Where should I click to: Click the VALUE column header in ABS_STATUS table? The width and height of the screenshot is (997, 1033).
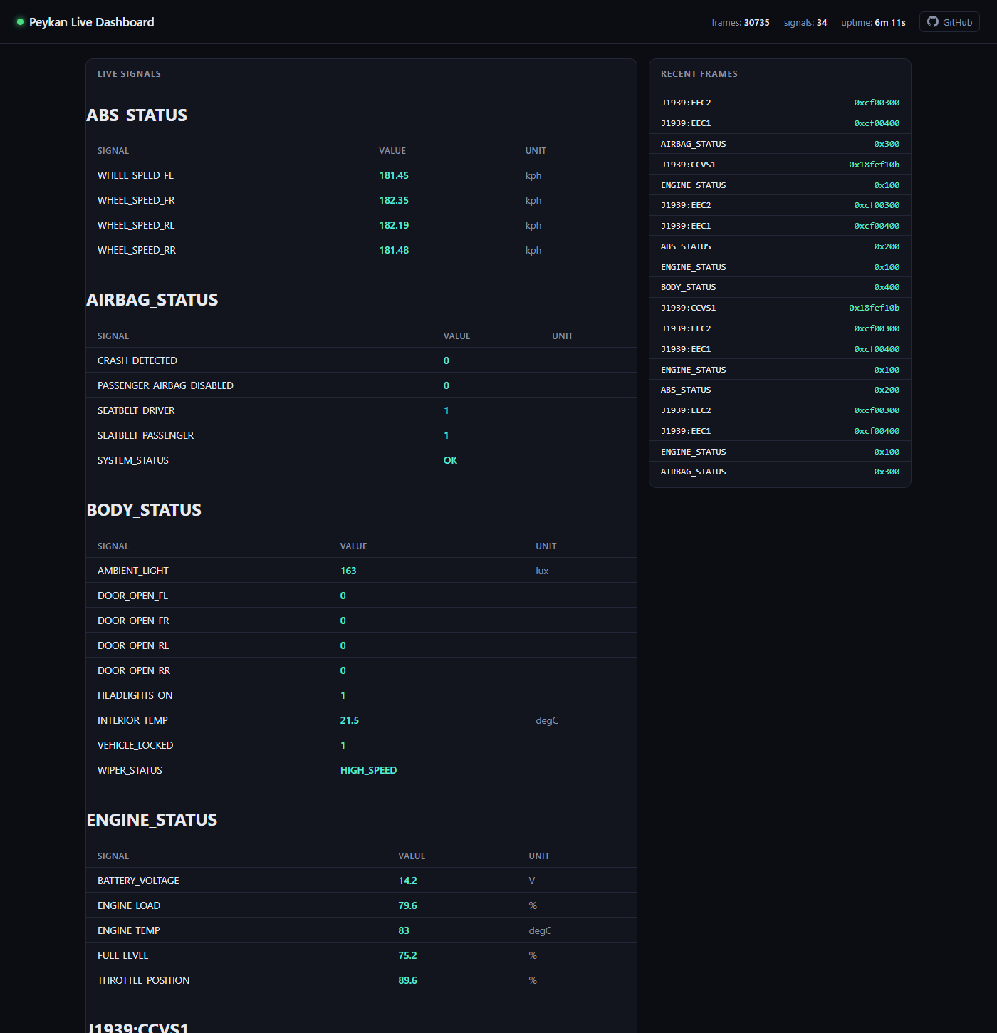(392, 151)
